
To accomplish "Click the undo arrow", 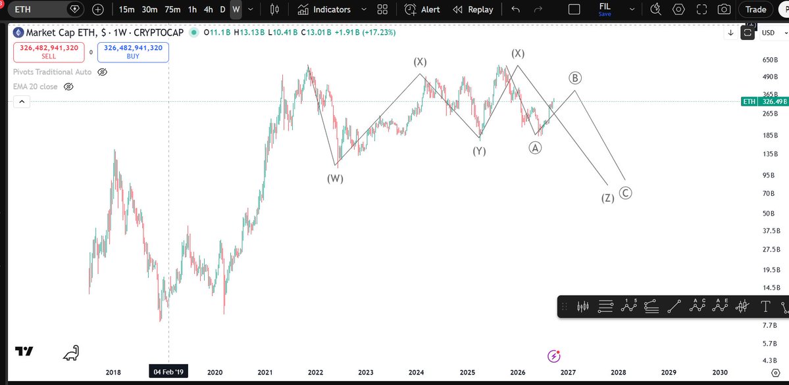I will [x=516, y=10].
